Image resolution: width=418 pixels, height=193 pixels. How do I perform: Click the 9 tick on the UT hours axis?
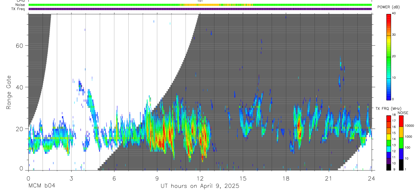(157, 178)
